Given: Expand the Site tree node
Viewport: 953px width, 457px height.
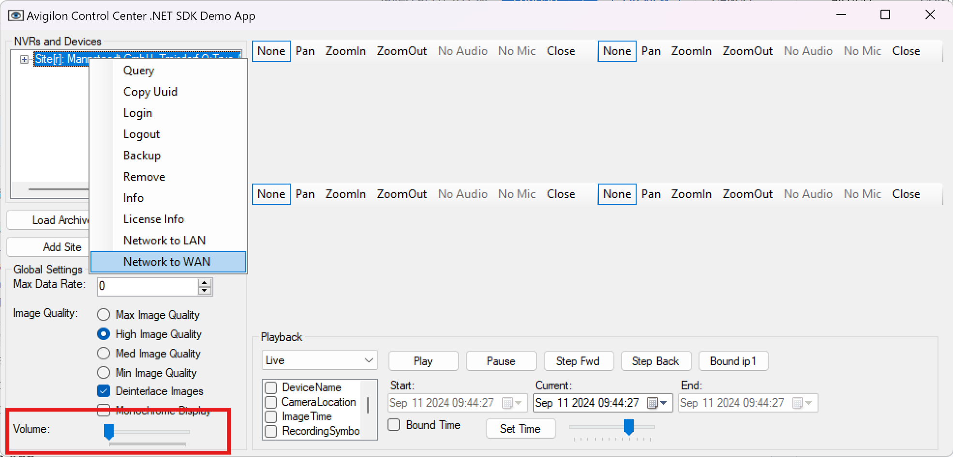Looking at the screenshot, I should point(24,59).
